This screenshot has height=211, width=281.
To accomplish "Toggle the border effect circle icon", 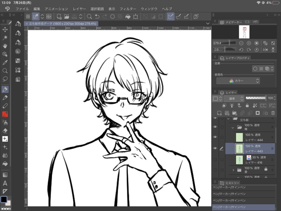I will (x=255, y=69).
